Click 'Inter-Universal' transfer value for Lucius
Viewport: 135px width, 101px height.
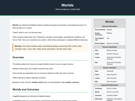pyautogui.click(x=111, y=78)
